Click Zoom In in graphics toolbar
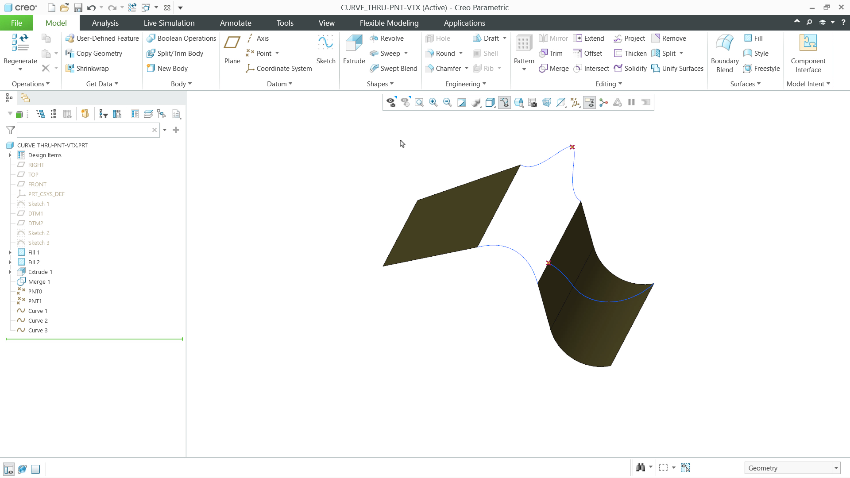The image size is (850, 478). coord(433,103)
